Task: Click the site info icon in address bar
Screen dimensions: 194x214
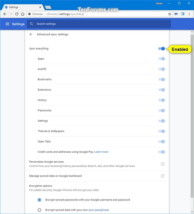Action: [x=29, y=14]
